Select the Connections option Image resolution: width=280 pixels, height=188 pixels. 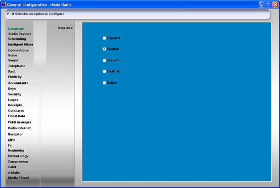pos(18,50)
